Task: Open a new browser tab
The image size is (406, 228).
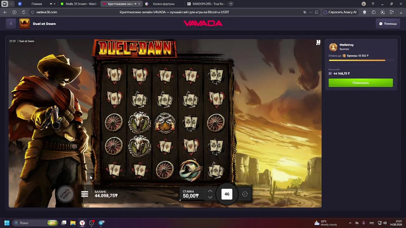Action: [231, 4]
